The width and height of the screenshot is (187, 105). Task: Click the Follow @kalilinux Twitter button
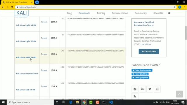140,74
